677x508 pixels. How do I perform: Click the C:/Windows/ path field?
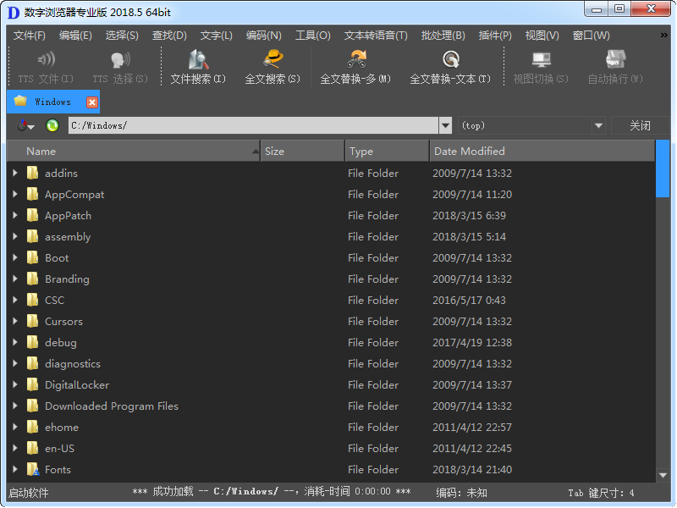click(253, 125)
